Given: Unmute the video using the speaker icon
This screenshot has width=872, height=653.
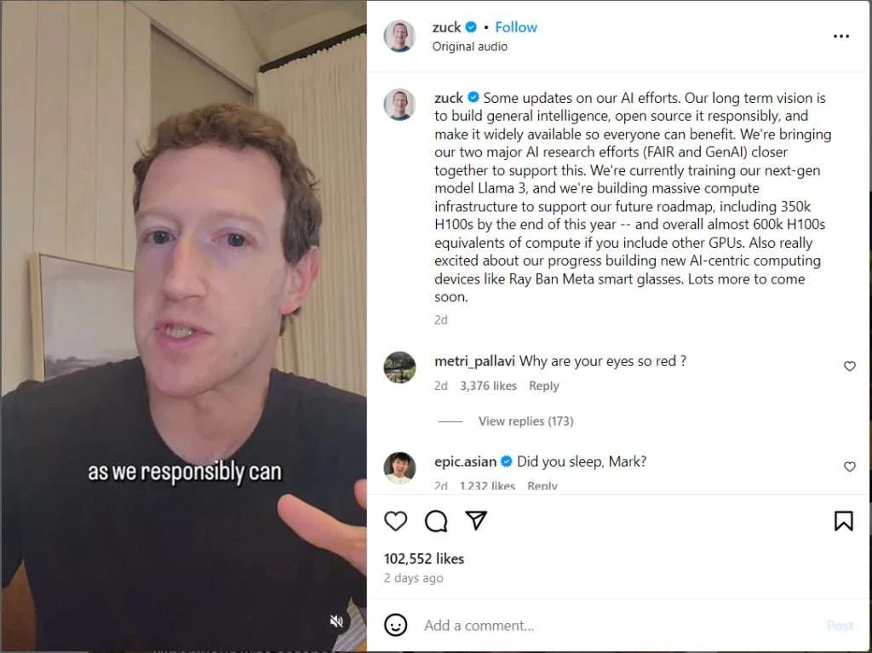Looking at the screenshot, I should [x=336, y=621].
